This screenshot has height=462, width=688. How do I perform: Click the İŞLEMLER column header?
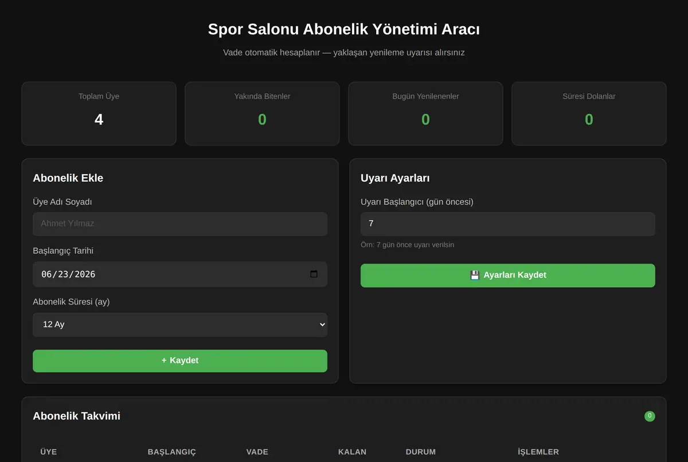click(538, 452)
